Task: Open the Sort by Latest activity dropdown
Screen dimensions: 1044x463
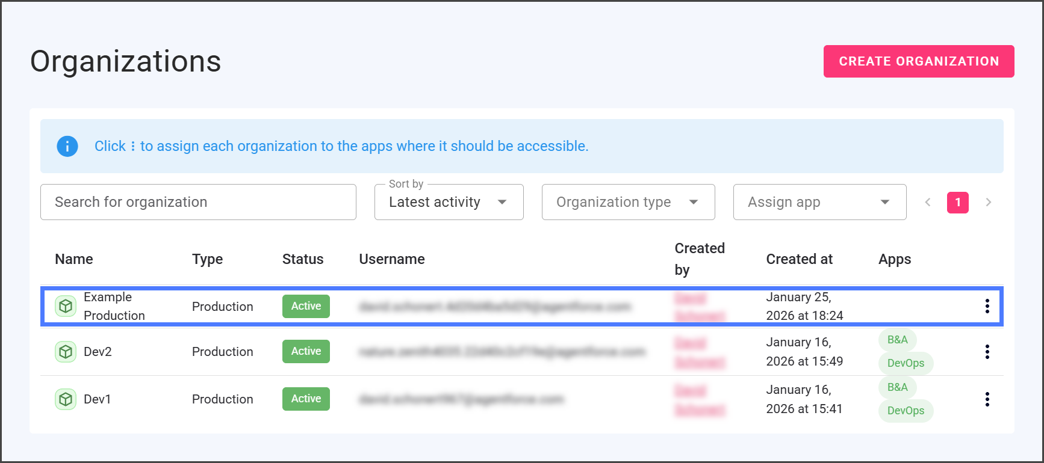Action: click(449, 202)
